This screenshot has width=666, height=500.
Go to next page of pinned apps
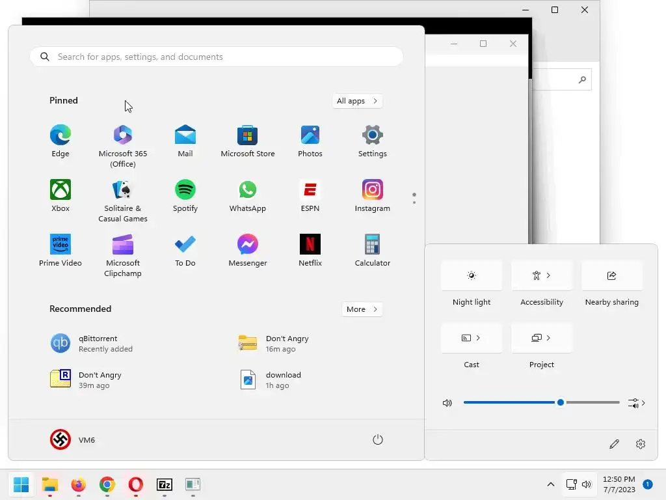[x=414, y=202]
